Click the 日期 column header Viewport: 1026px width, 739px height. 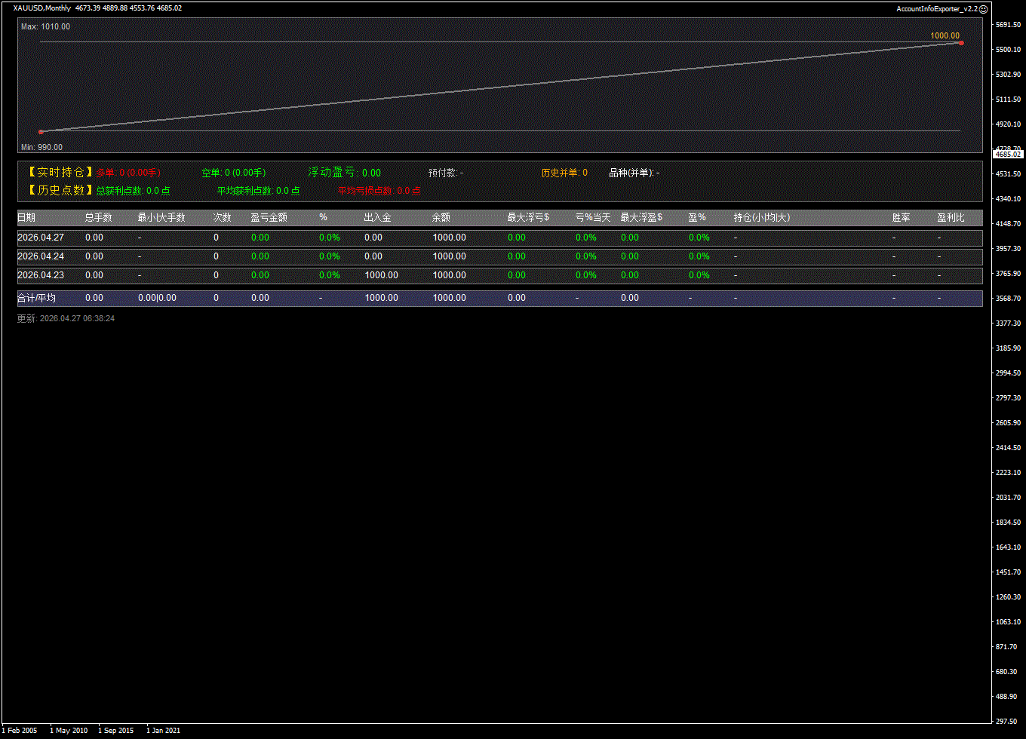tap(26, 218)
